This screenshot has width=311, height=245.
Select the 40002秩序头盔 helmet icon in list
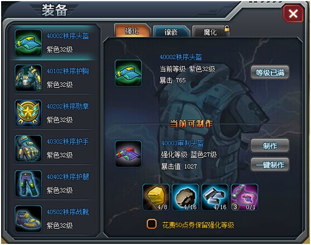[x=28, y=43]
